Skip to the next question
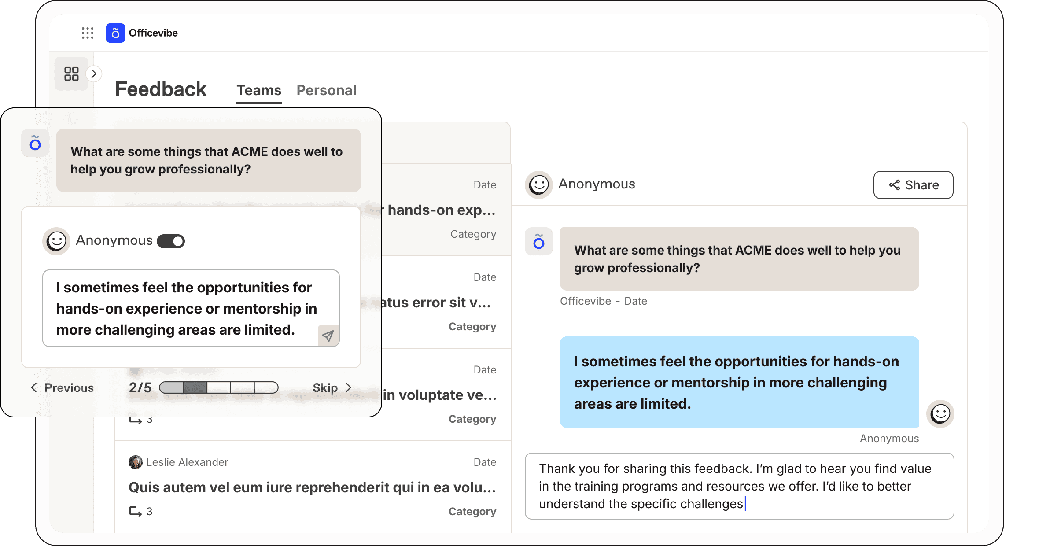 (x=332, y=388)
